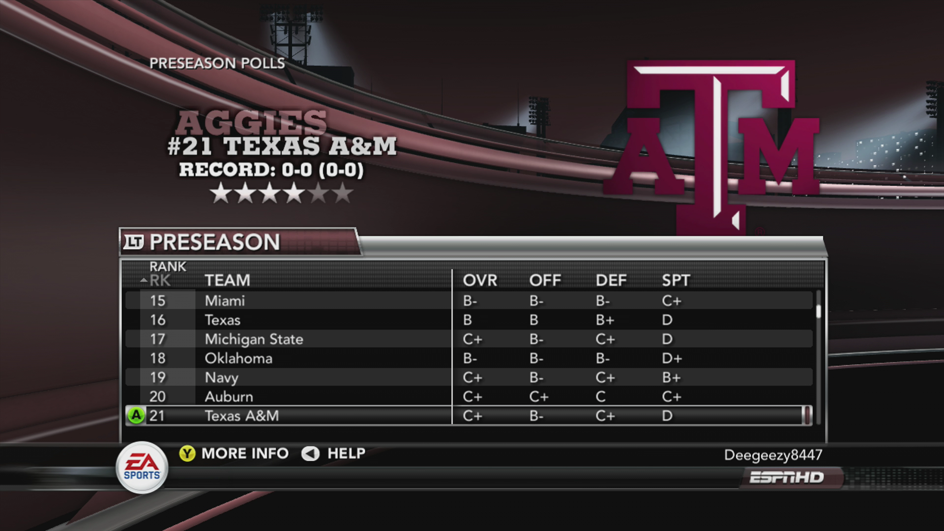Click the yellow Y button icon
This screenshot has width=944, height=531.
pos(187,453)
